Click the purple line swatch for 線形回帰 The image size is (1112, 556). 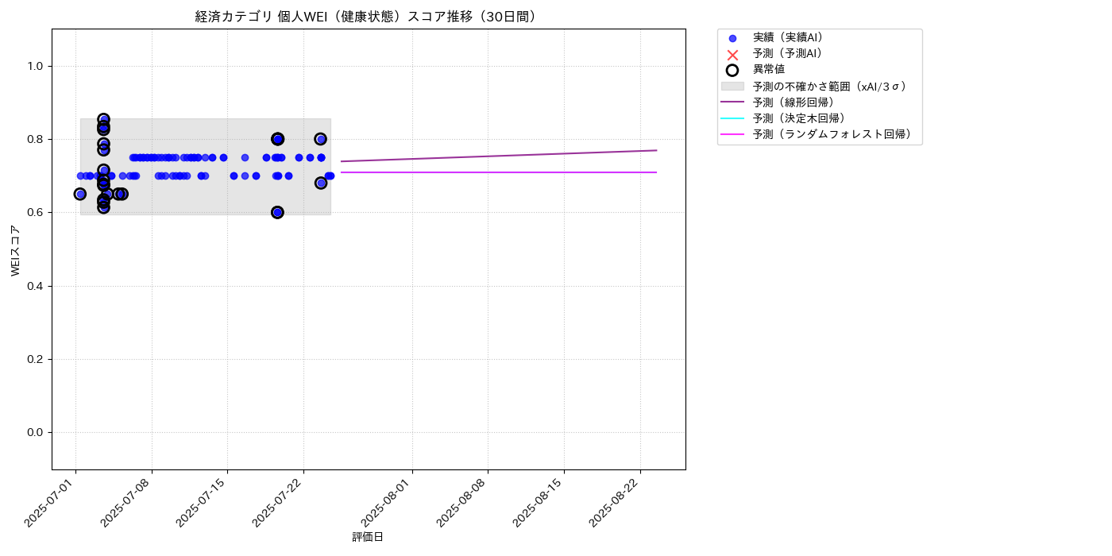[732, 102]
